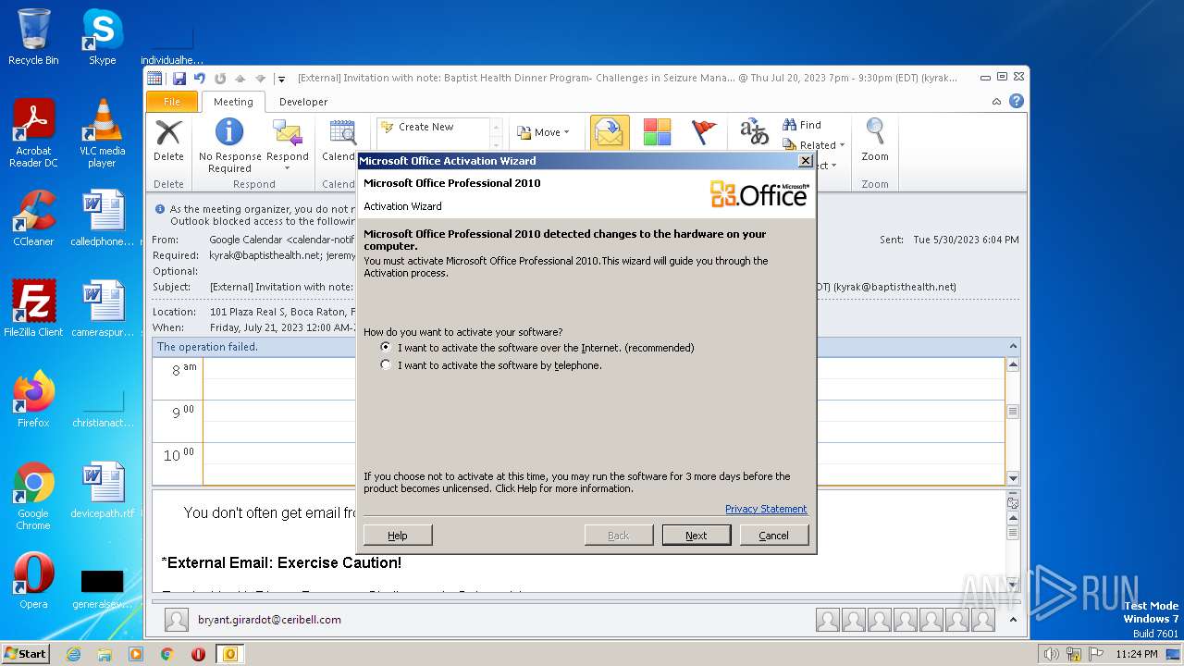Image resolution: width=1184 pixels, height=666 pixels.
Task: Click the 8 am time slot label
Action: point(183,370)
